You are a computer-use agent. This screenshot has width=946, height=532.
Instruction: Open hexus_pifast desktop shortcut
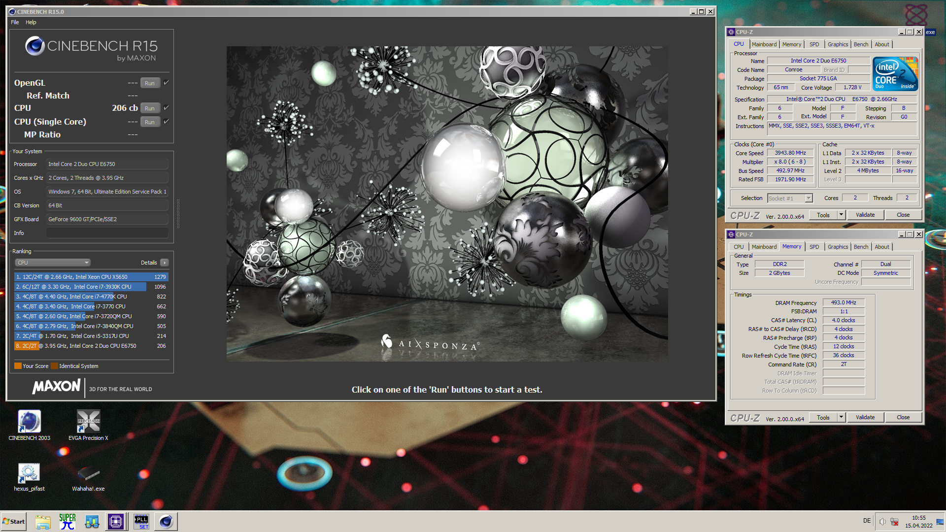(x=29, y=477)
